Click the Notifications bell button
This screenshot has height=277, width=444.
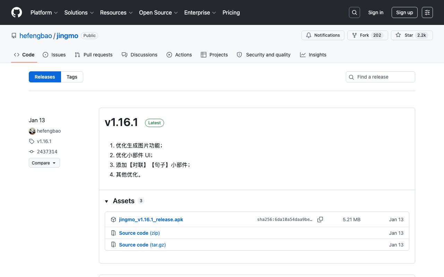[323, 35]
